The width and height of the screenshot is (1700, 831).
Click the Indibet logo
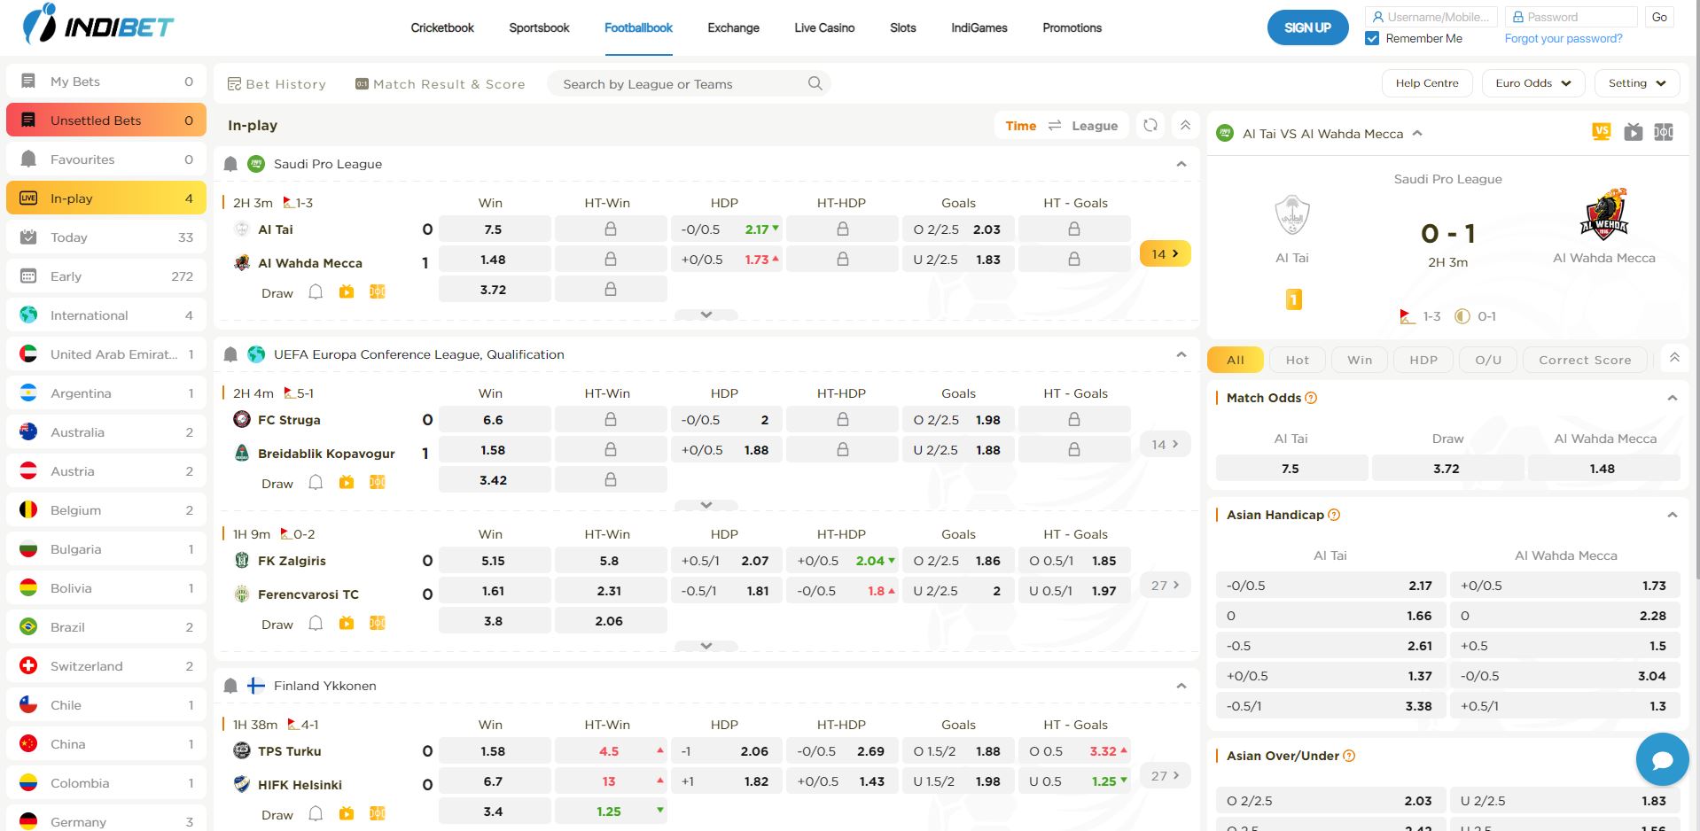tap(98, 25)
